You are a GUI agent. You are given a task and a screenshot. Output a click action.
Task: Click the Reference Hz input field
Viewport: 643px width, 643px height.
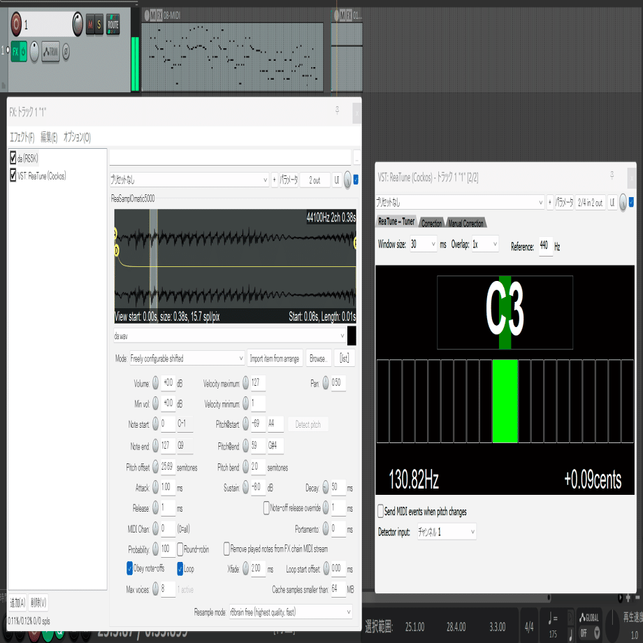pos(545,246)
